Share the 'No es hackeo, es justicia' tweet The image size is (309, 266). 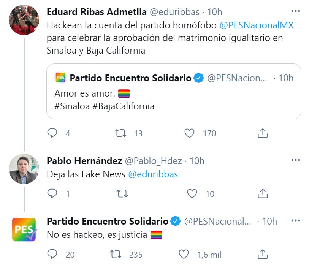(263, 254)
